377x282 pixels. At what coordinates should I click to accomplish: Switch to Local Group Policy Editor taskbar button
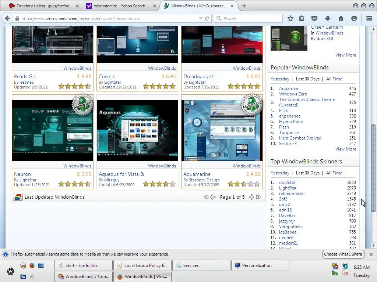pos(142,265)
